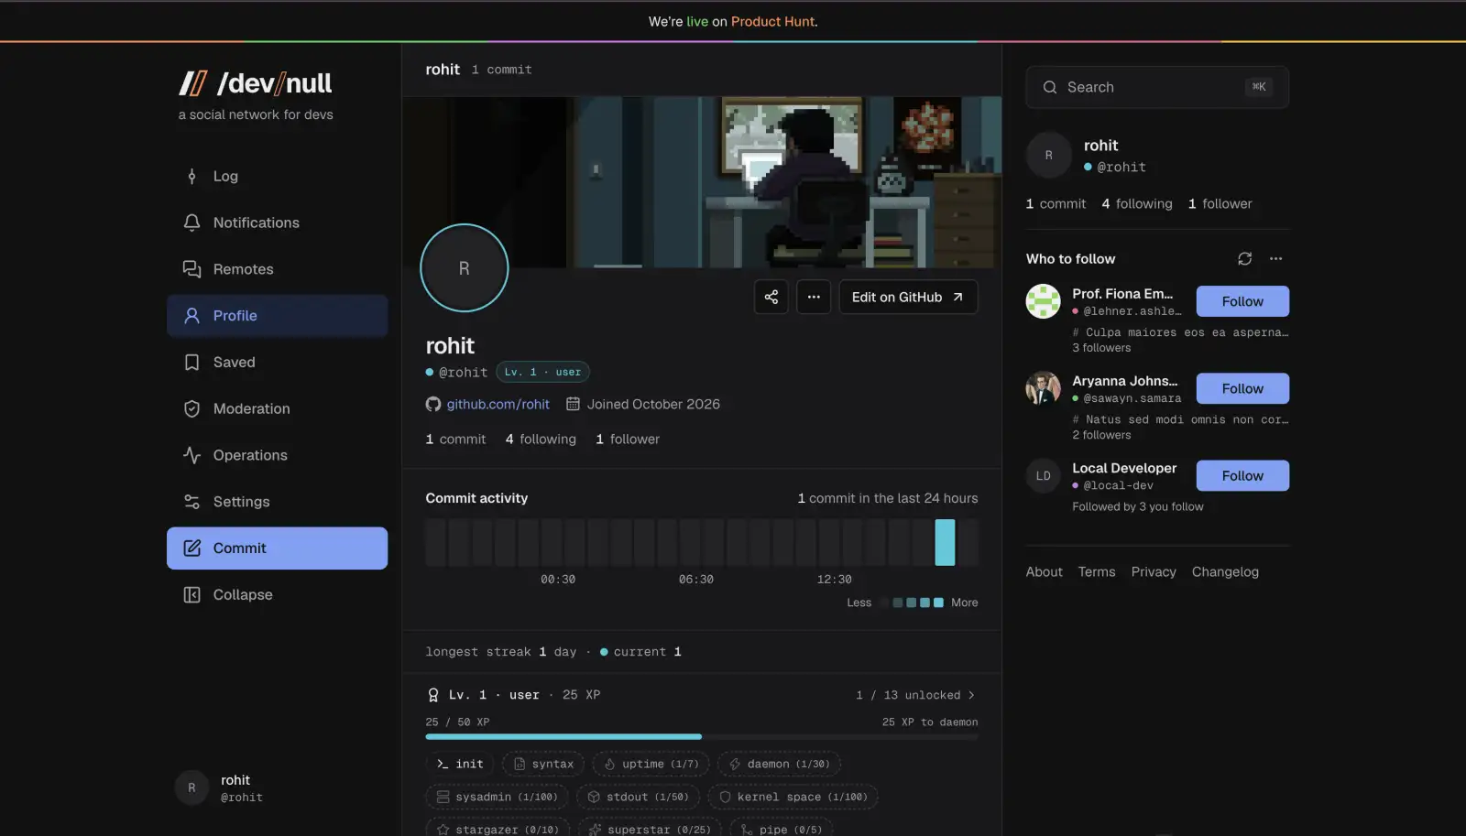Open rohit account menu at sidebar bottom
Screen dimensions: 1466x836
(x=277, y=787)
